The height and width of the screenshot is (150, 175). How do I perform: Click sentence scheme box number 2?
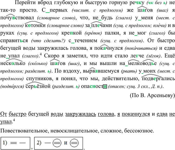pyautogui.click(x=59, y=143)
